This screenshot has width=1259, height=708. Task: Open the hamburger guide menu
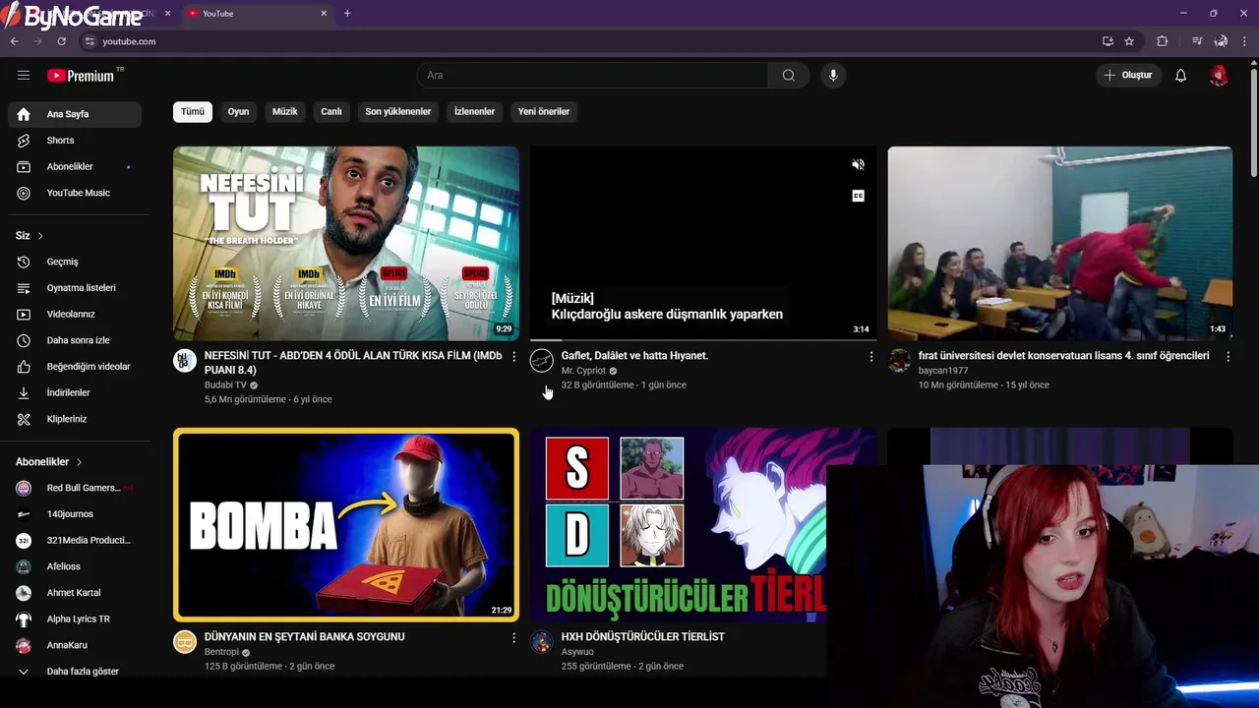point(24,75)
